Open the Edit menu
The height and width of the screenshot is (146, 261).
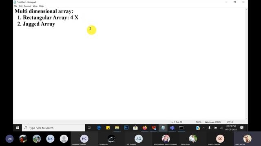[20, 6]
